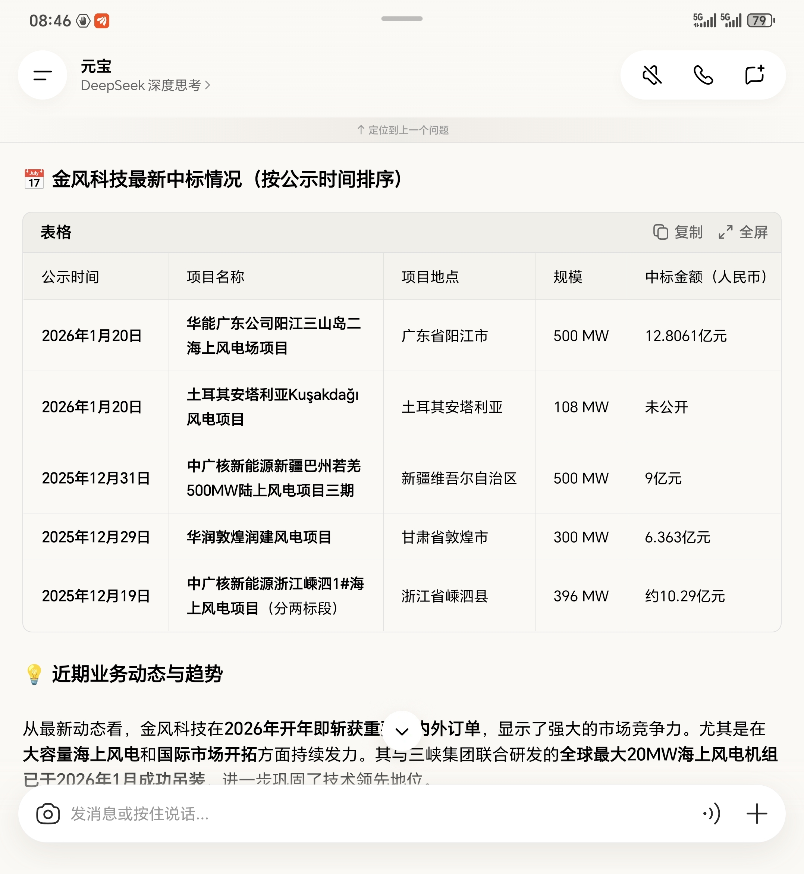Open the table in 全屏 fullscreen
The width and height of the screenshot is (804, 874).
tap(743, 232)
